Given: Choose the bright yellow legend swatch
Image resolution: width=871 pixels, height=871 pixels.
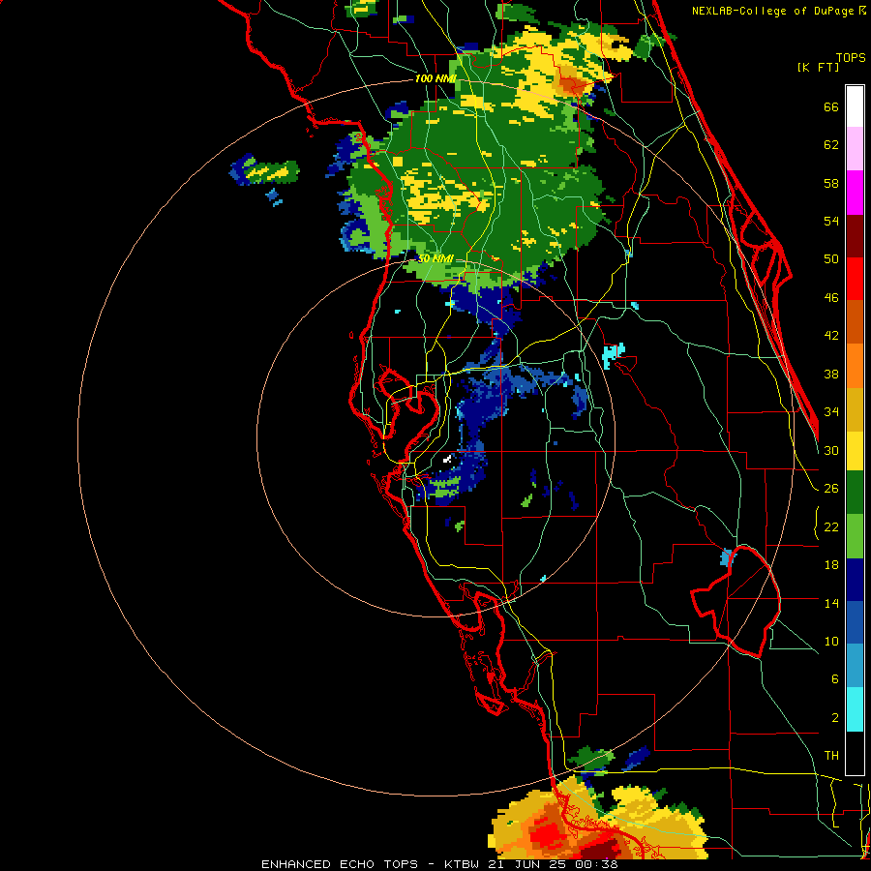Looking at the screenshot, I should click(x=855, y=450).
